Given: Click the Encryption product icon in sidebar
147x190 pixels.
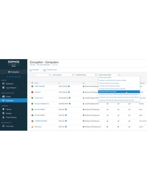Looking at the screenshot, I should 9,72.
